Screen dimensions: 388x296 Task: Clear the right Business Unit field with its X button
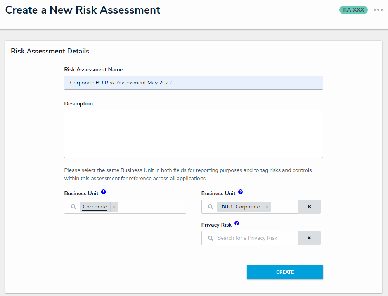tap(309, 207)
